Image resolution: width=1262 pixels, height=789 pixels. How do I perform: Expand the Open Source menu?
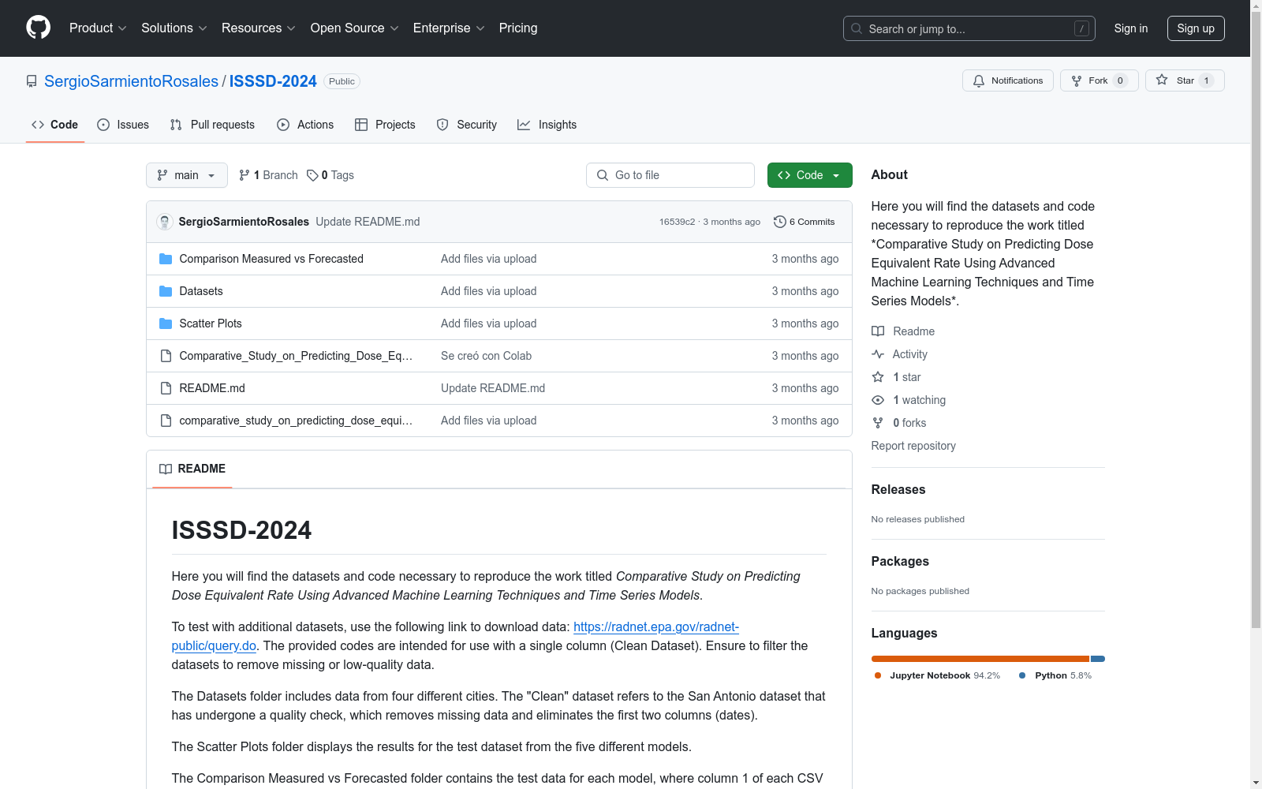tap(355, 28)
